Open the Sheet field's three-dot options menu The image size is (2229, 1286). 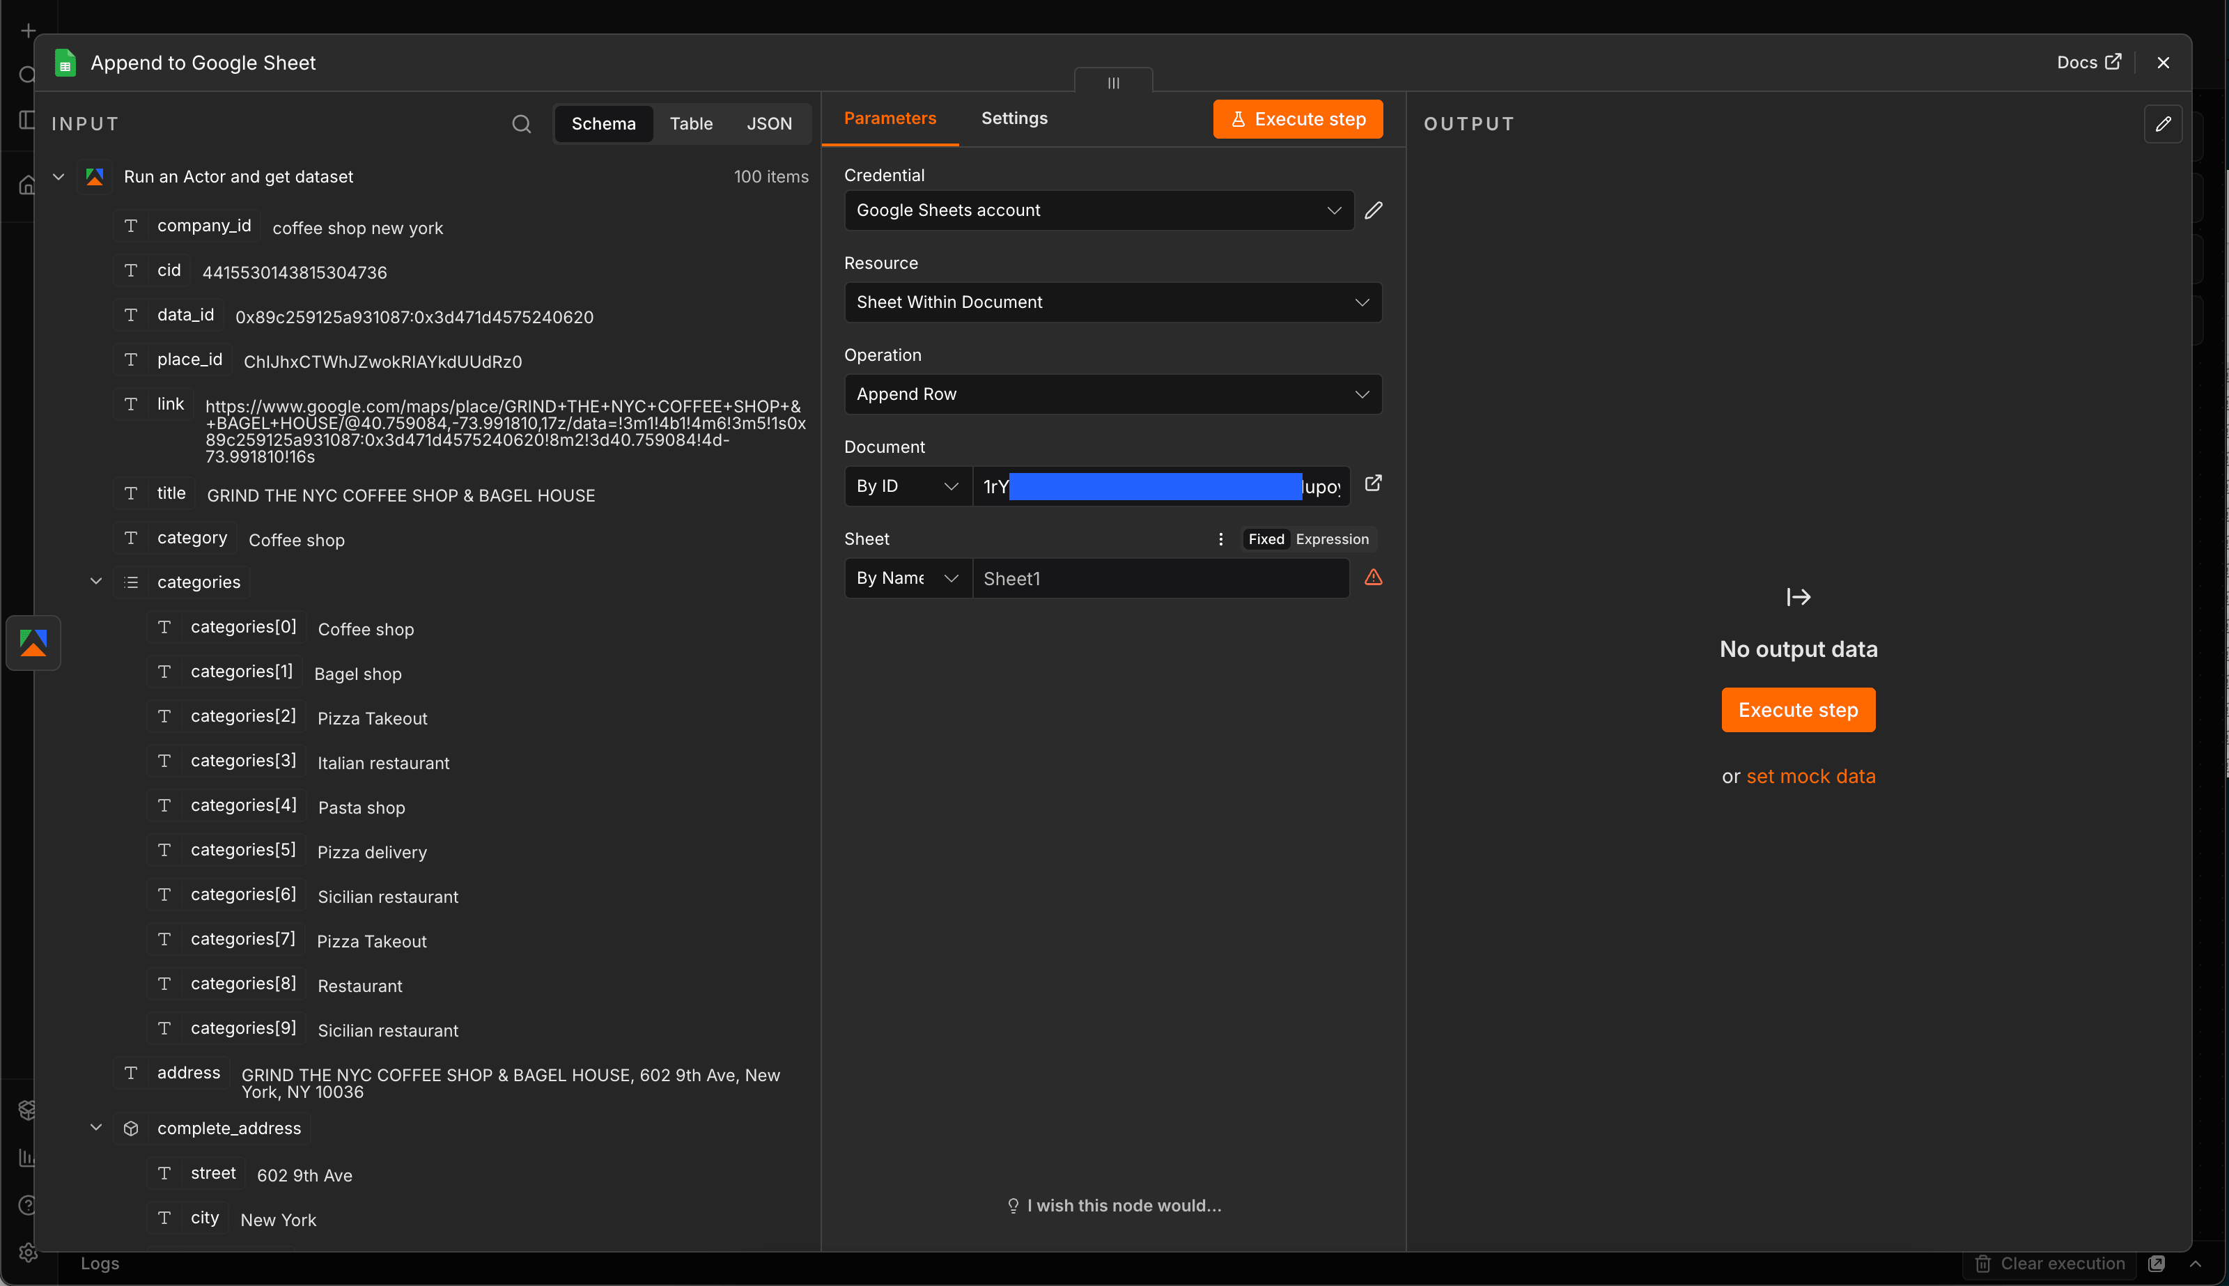pos(1220,539)
